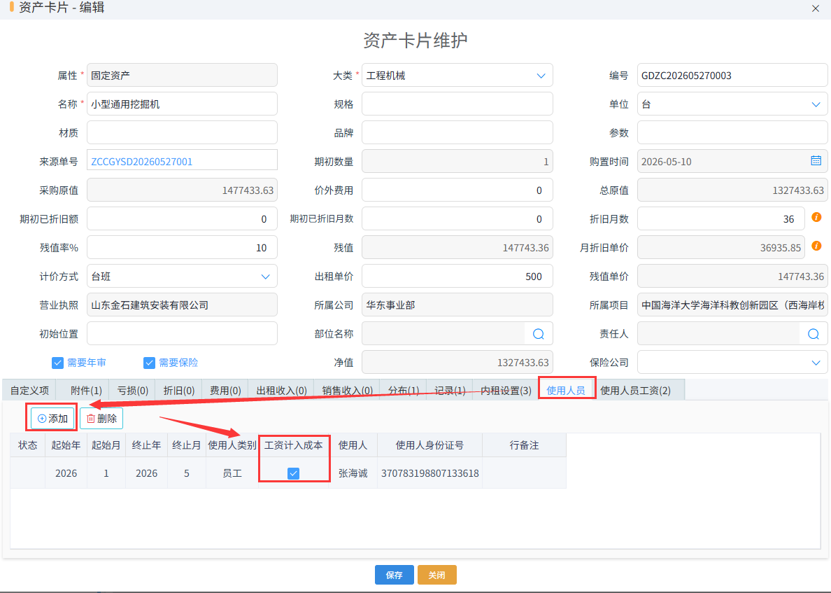Toggle the 需要保险 checkbox

(149, 363)
